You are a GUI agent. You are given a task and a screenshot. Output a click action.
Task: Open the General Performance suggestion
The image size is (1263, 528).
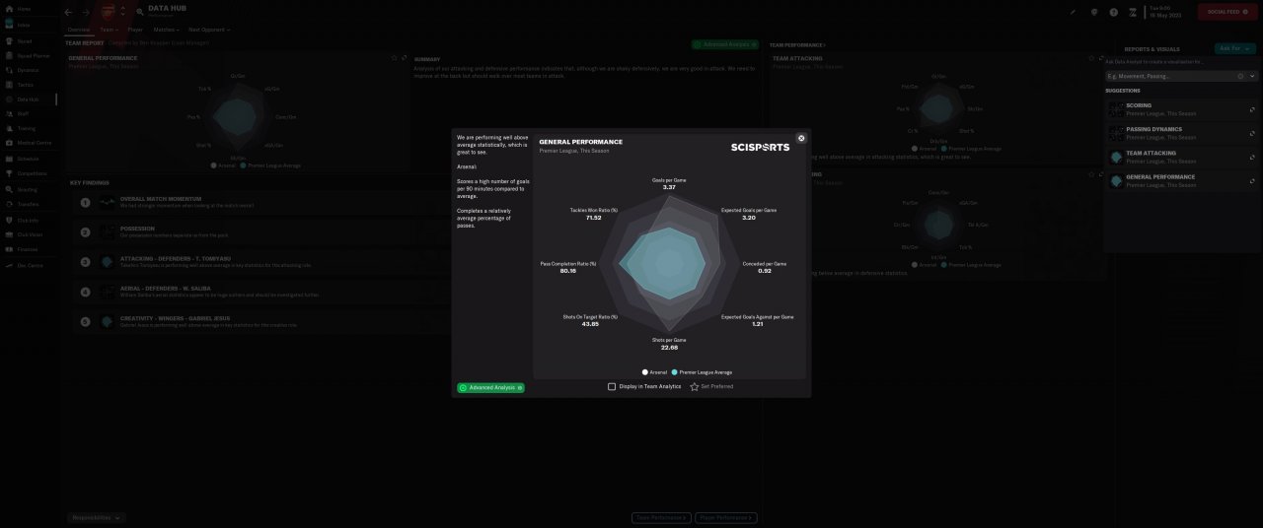tap(1181, 180)
